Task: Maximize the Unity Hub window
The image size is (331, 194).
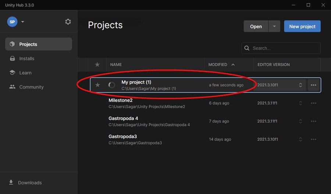Action: pos(308,5)
